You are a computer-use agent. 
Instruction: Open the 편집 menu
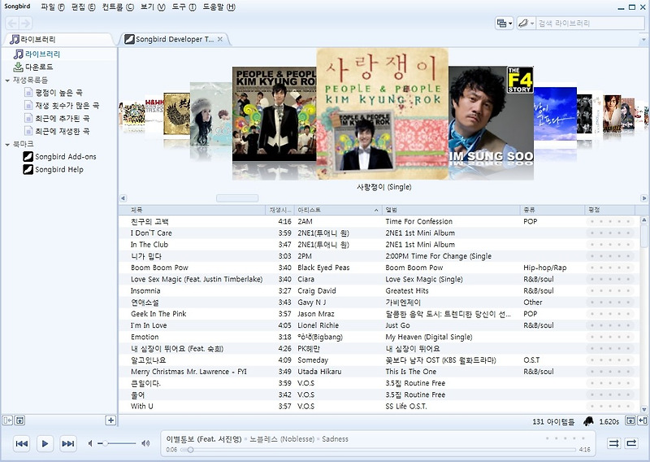[84, 7]
